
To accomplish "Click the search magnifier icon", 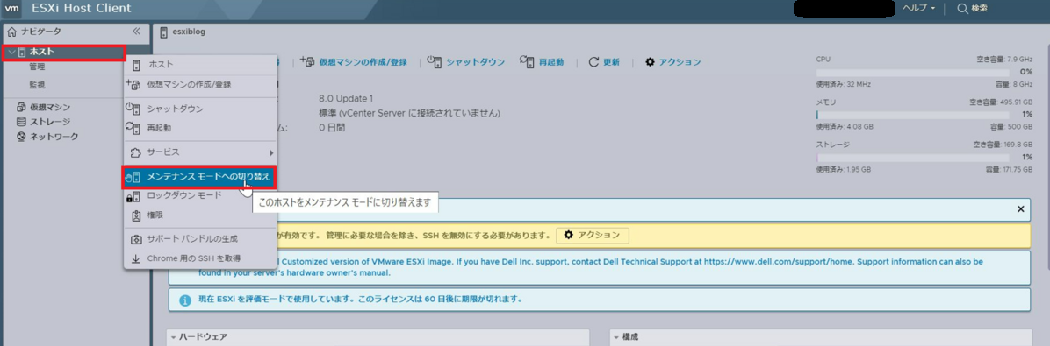I will (x=962, y=8).
